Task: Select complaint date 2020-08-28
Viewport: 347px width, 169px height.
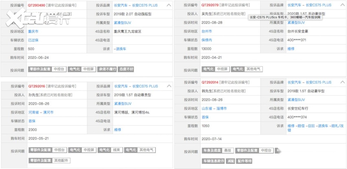Action: (x=212, y=22)
